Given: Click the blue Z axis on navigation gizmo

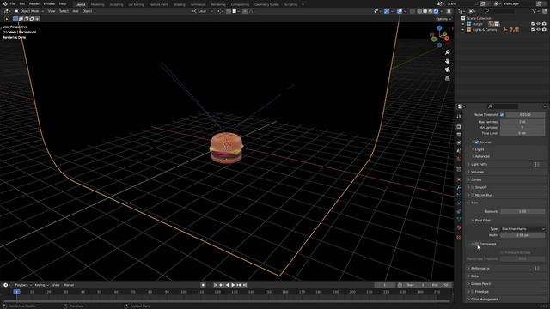Looking at the screenshot, I should click(439, 28).
